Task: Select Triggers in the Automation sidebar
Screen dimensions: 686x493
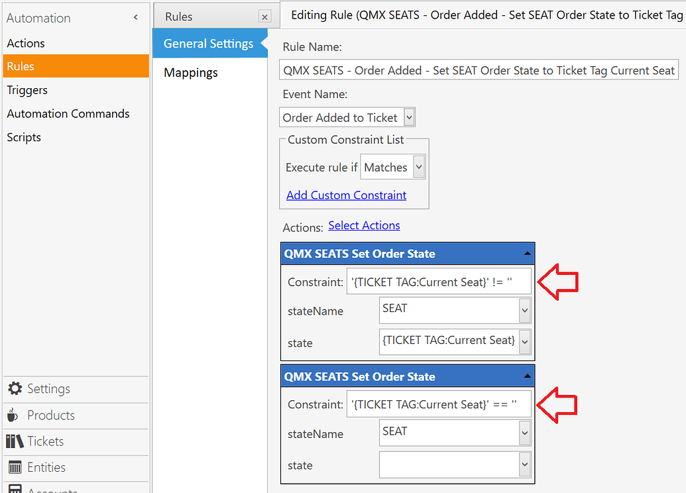Action: 26,89
